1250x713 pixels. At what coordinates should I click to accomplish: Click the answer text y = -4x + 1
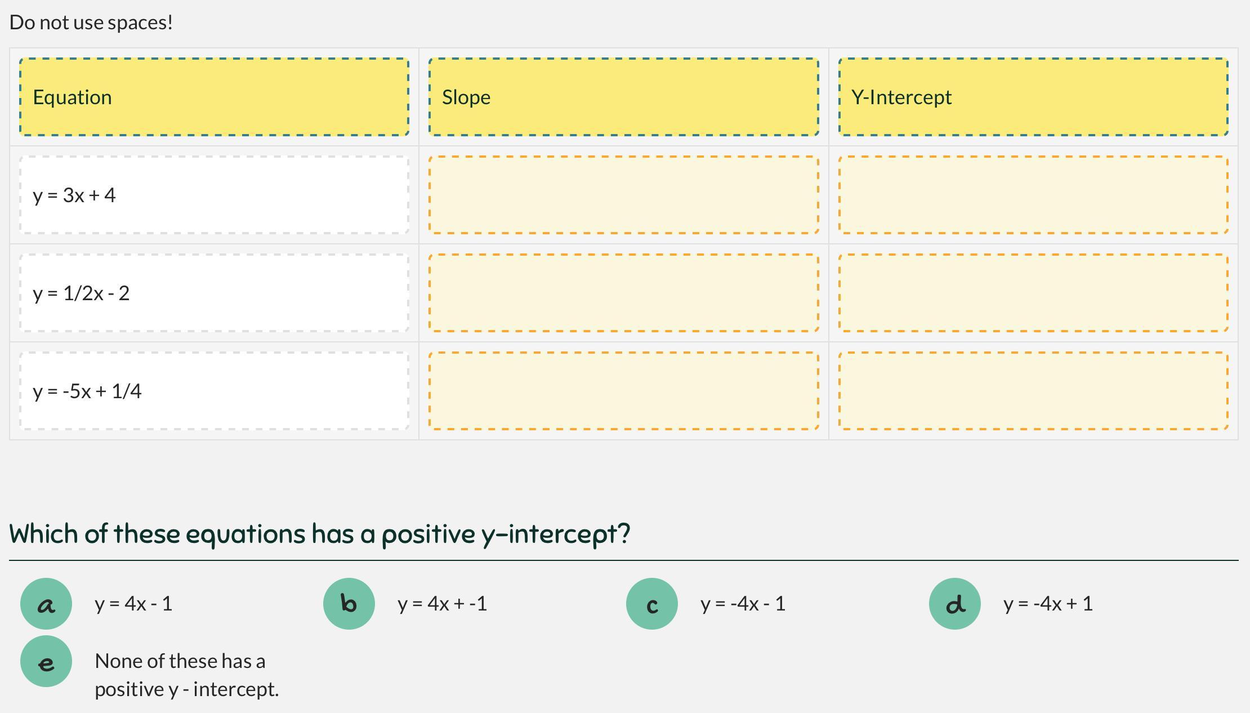pos(1048,604)
